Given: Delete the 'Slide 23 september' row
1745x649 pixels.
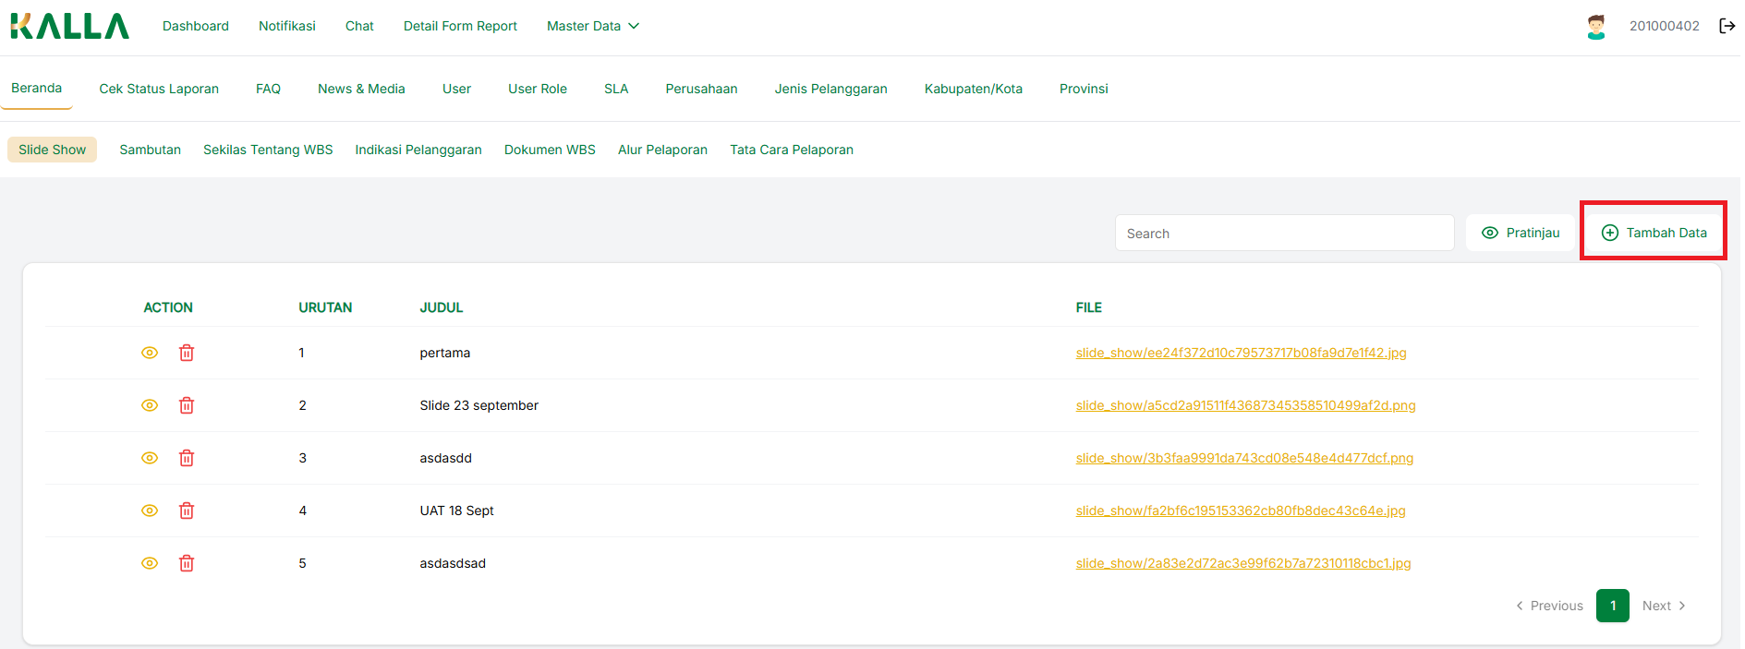Looking at the screenshot, I should point(187,405).
